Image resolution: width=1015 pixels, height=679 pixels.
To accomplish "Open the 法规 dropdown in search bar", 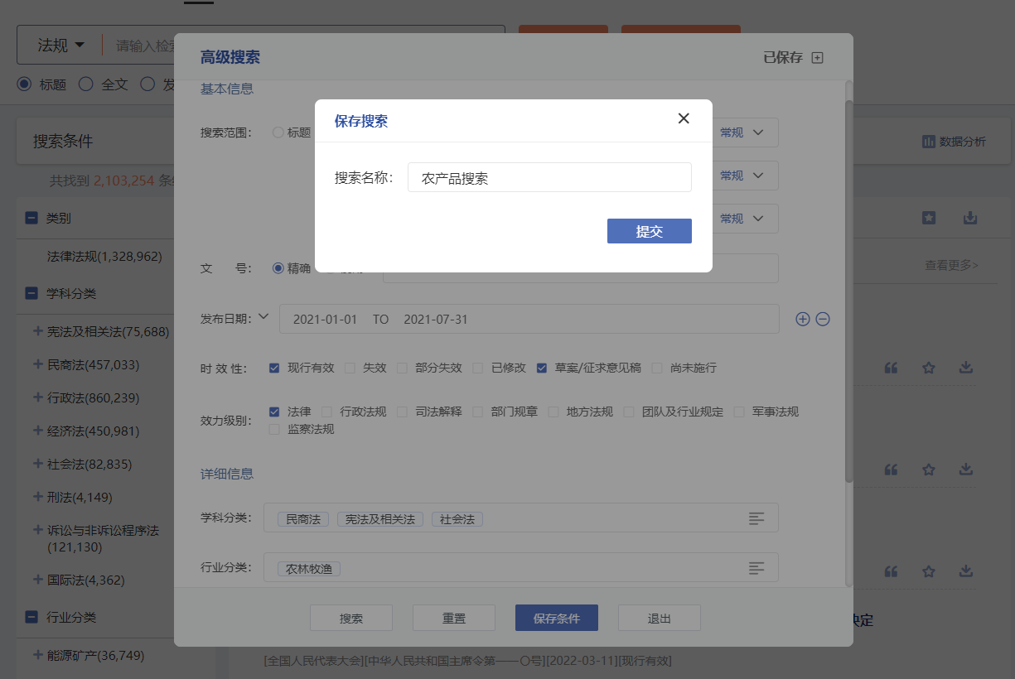I will click(60, 46).
